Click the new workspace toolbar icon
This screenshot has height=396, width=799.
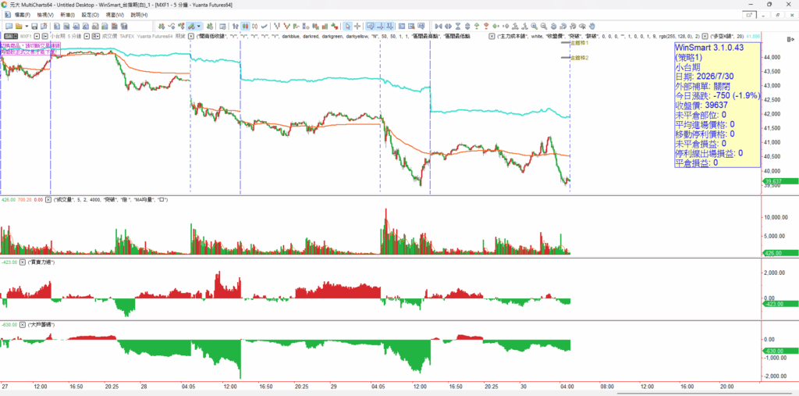pyautogui.click(x=9, y=26)
